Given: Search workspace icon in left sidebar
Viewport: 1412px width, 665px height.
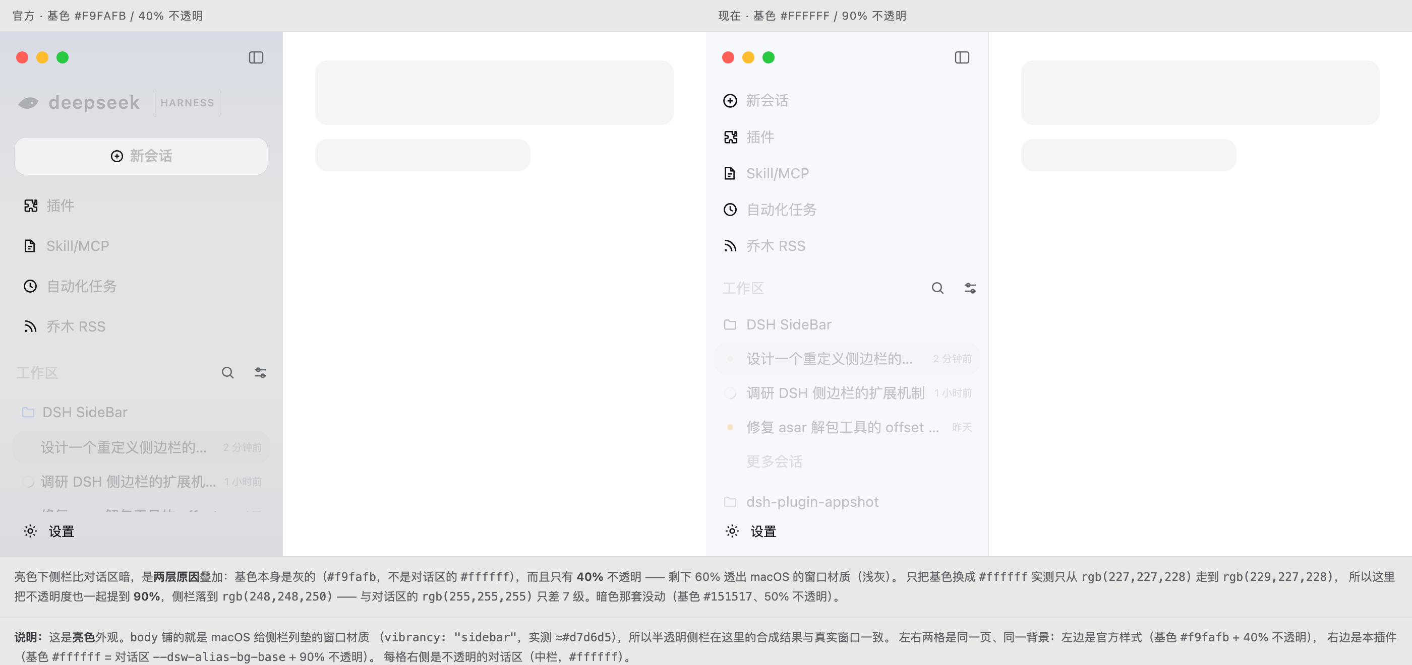Looking at the screenshot, I should [x=227, y=373].
